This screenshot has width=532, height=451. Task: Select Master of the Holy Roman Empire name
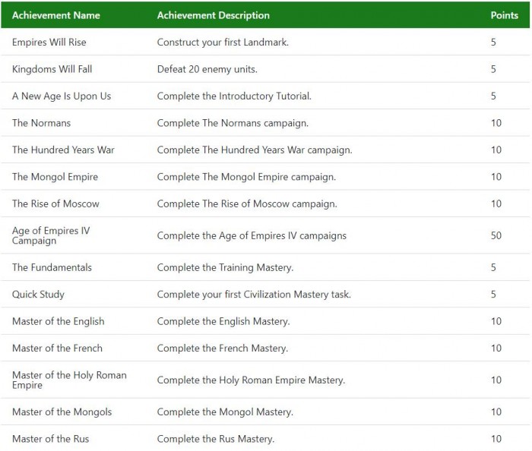click(69, 380)
